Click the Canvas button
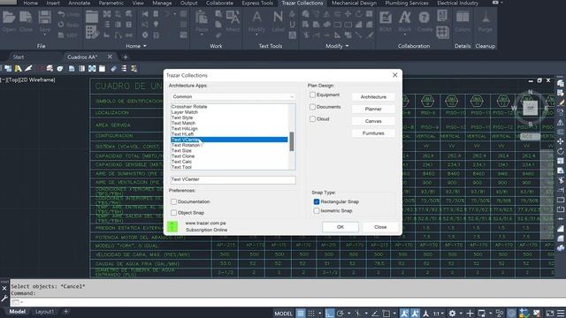The image size is (566, 318). [373, 121]
